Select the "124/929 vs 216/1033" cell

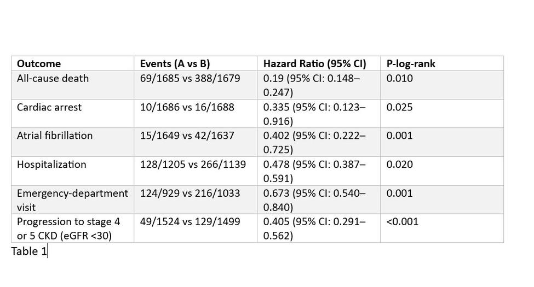[190, 193]
